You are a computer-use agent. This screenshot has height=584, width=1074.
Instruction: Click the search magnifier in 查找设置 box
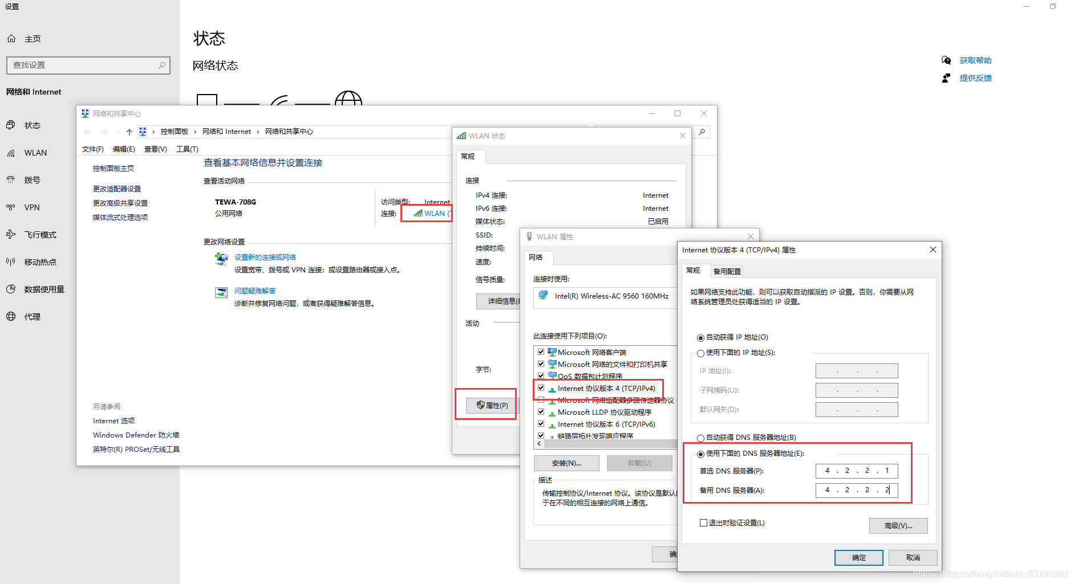162,65
